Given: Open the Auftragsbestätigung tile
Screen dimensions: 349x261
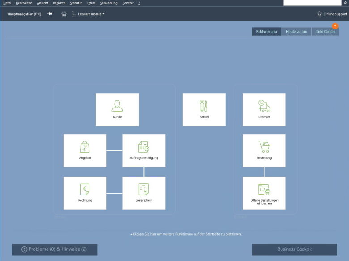Looking at the screenshot, I should [x=144, y=150].
